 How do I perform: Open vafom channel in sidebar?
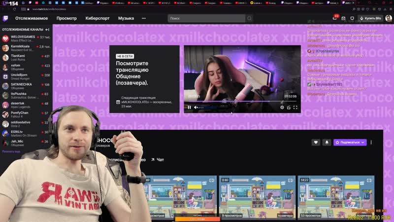(x=26, y=67)
